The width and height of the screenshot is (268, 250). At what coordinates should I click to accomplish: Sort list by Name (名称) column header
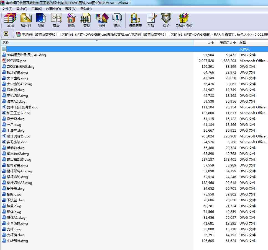[x=6, y=43]
